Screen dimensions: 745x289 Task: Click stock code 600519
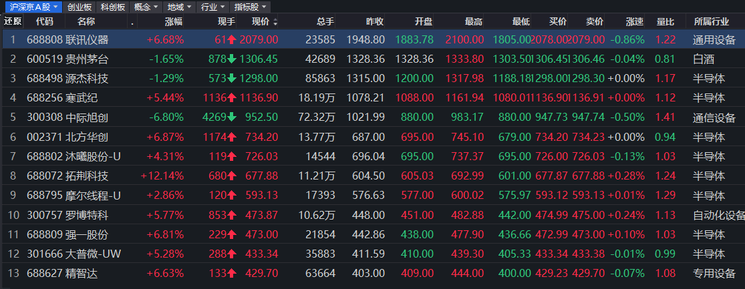click(x=45, y=59)
